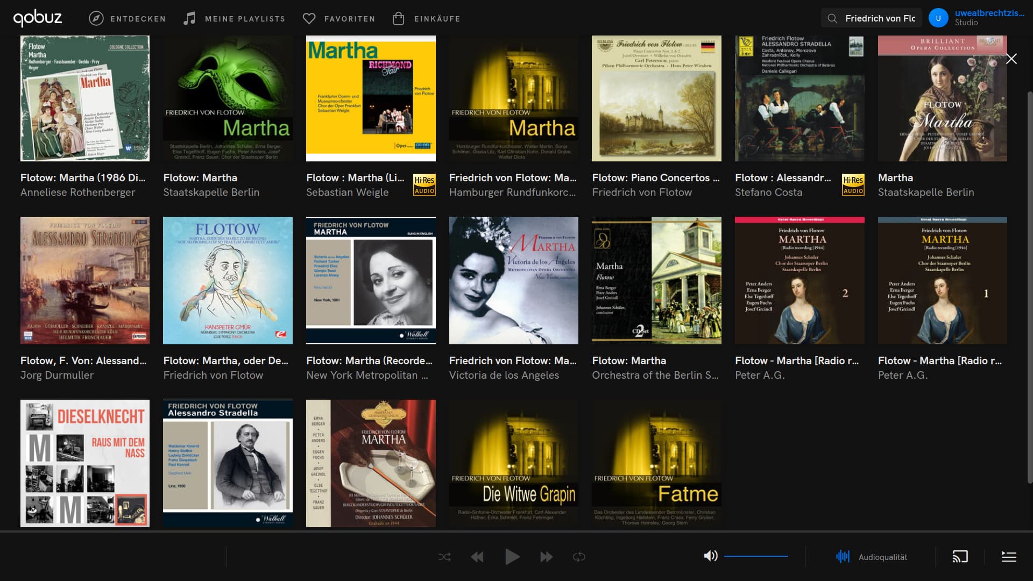This screenshot has height=581, width=1033.
Task: Show the play queue list
Action: coord(1009,557)
